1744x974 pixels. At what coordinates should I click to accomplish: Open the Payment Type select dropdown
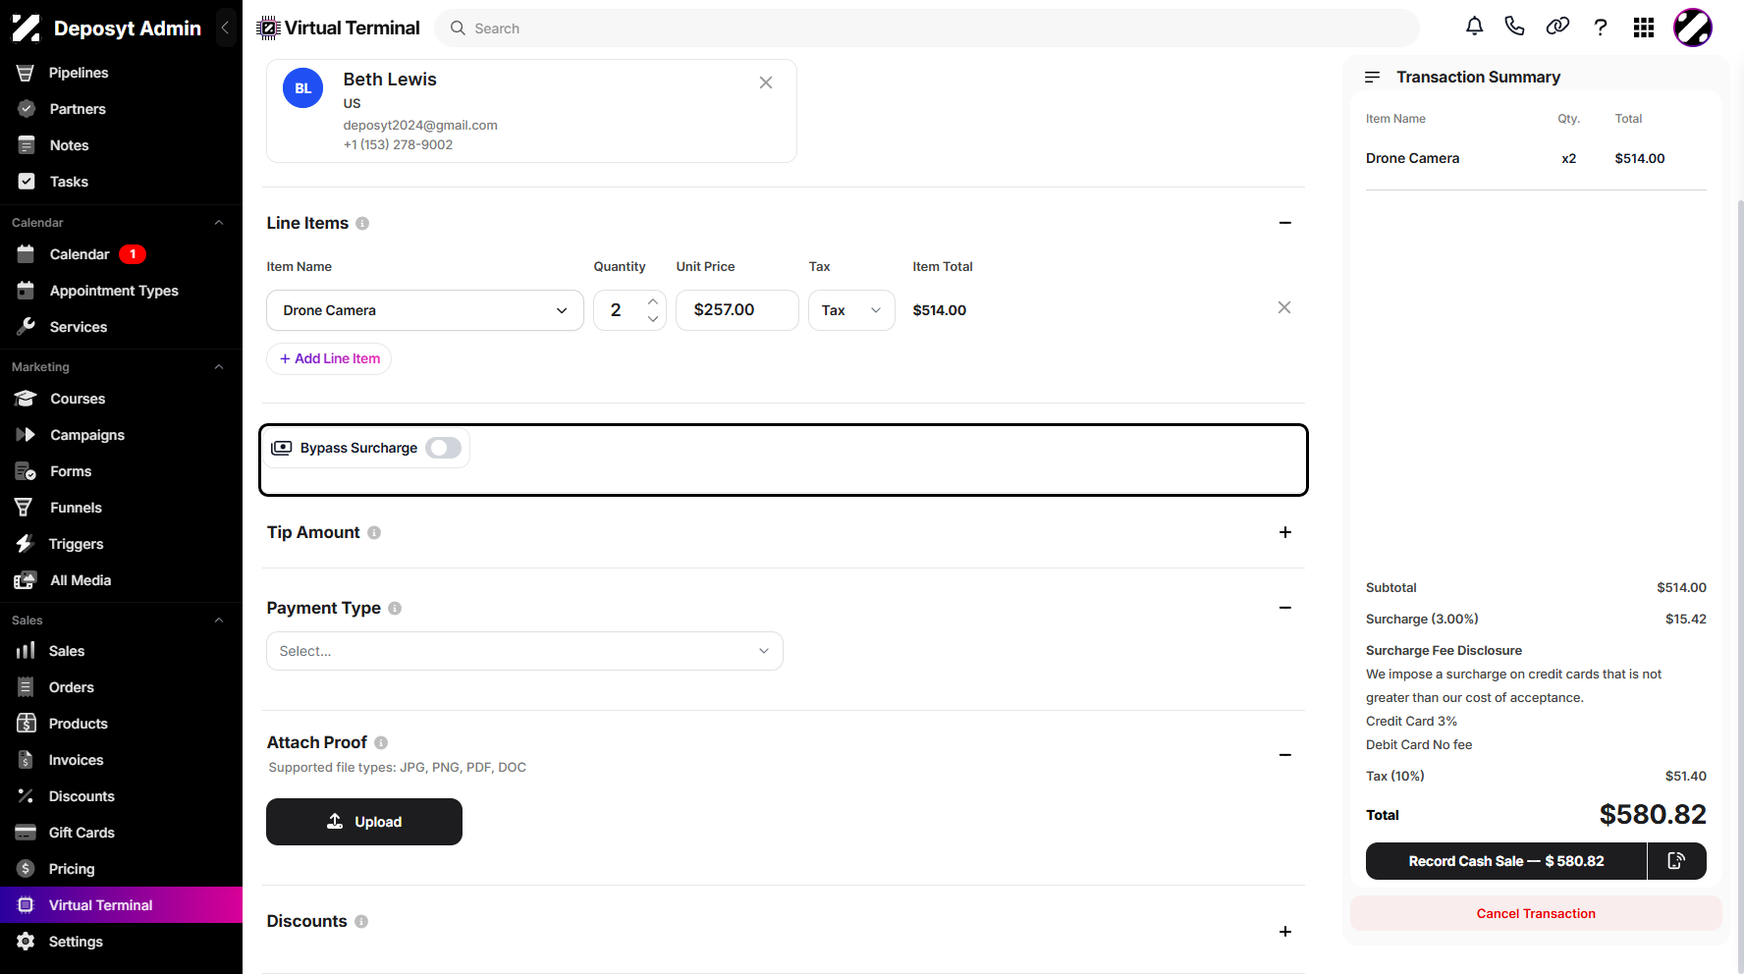click(x=524, y=651)
